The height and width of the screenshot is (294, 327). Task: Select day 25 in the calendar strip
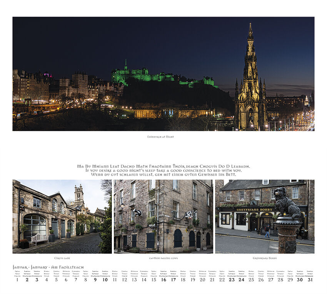(251, 280)
